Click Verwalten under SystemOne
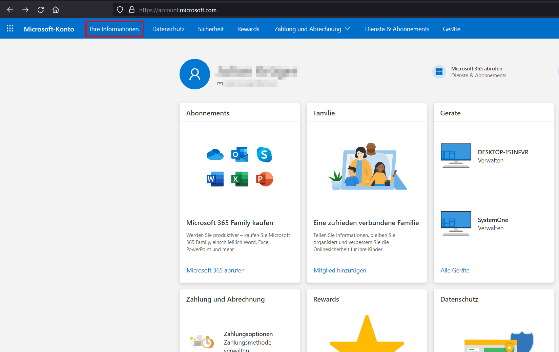559x352 pixels. pos(491,228)
